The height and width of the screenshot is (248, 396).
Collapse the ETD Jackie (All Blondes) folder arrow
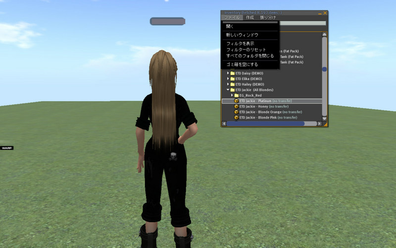point(228,90)
